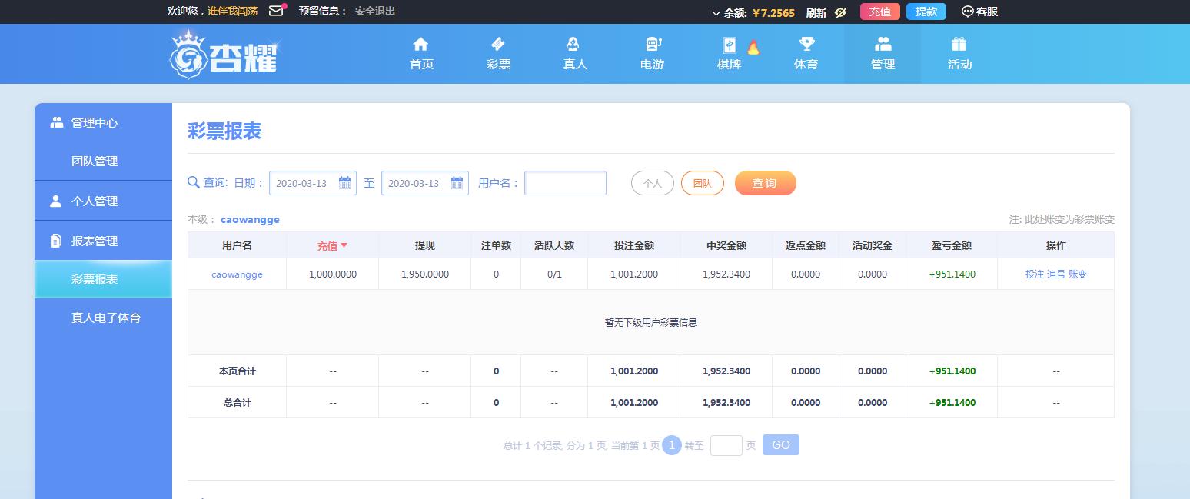Open the mail envelope icon
This screenshot has height=499, width=1190.
pyautogui.click(x=276, y=11)
